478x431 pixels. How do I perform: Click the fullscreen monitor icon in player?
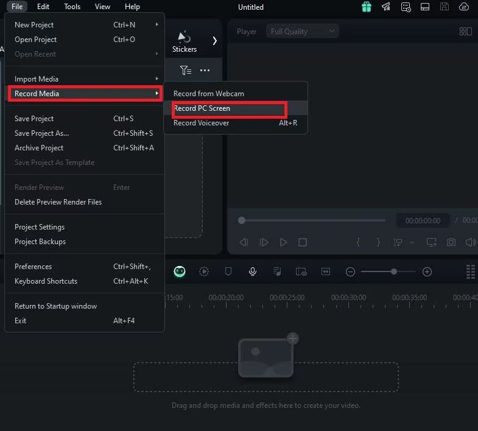tap(431, 242)
